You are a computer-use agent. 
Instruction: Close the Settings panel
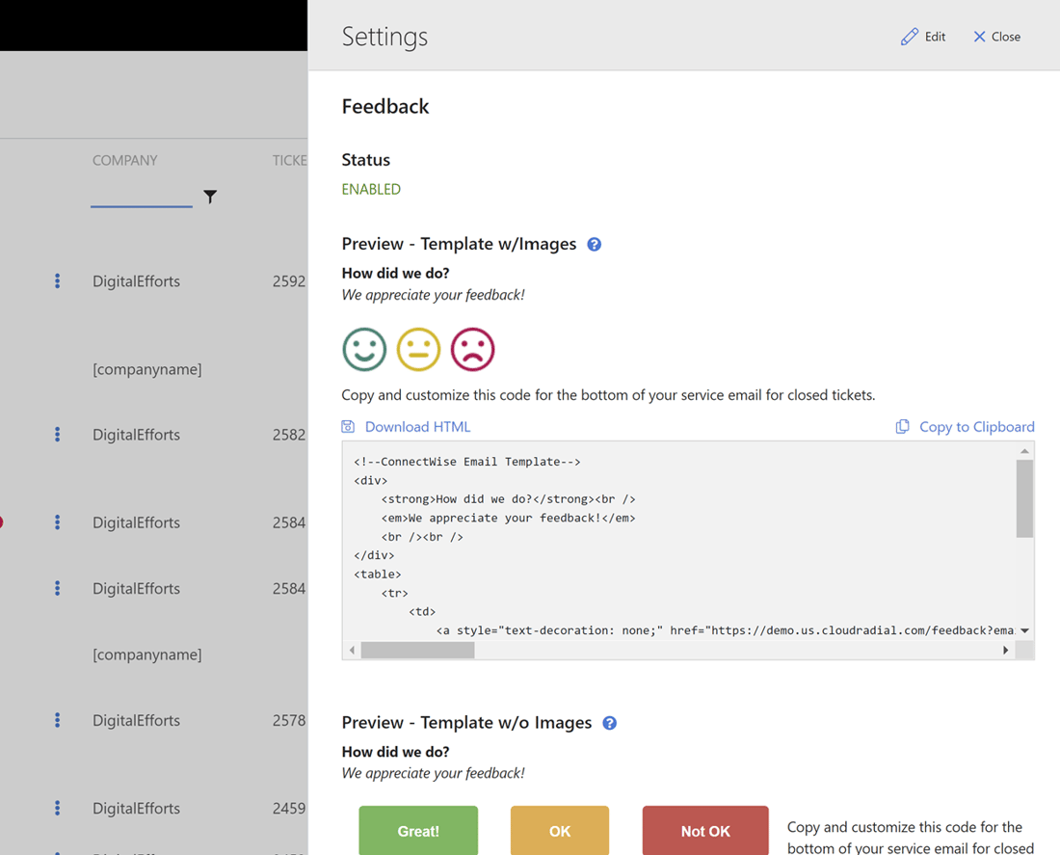tap(996, 36)
